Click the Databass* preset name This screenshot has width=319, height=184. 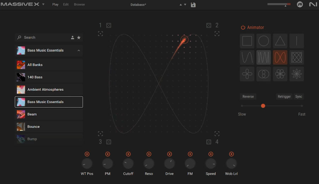(138, 5)
